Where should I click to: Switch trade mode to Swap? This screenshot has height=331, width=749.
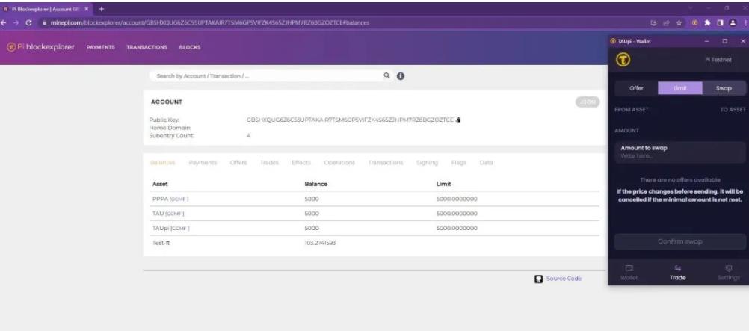pos(723,88)
